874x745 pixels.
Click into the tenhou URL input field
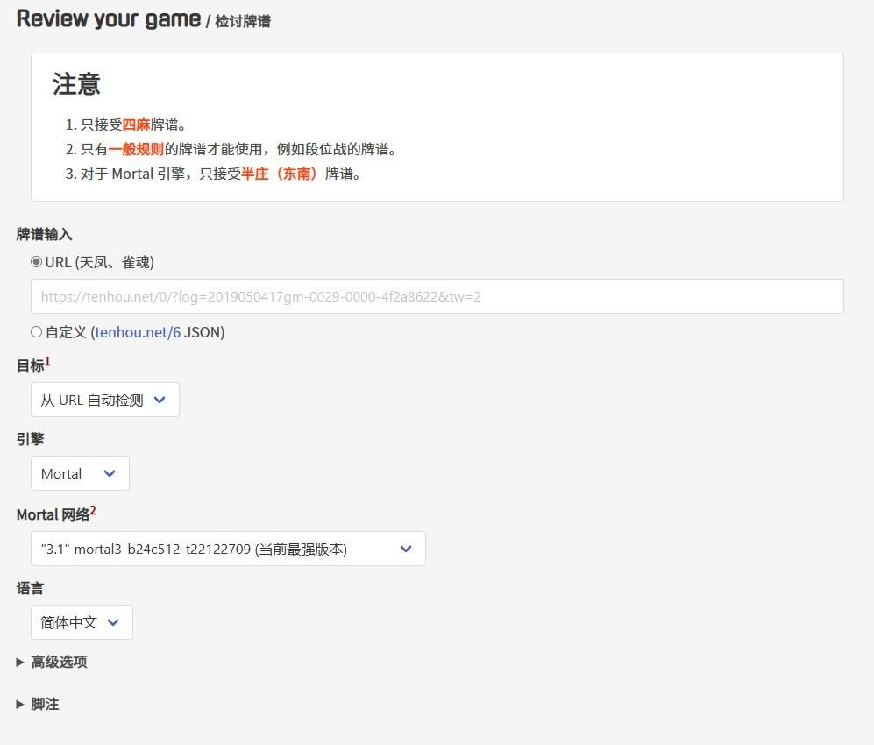[x=437, y=296]
